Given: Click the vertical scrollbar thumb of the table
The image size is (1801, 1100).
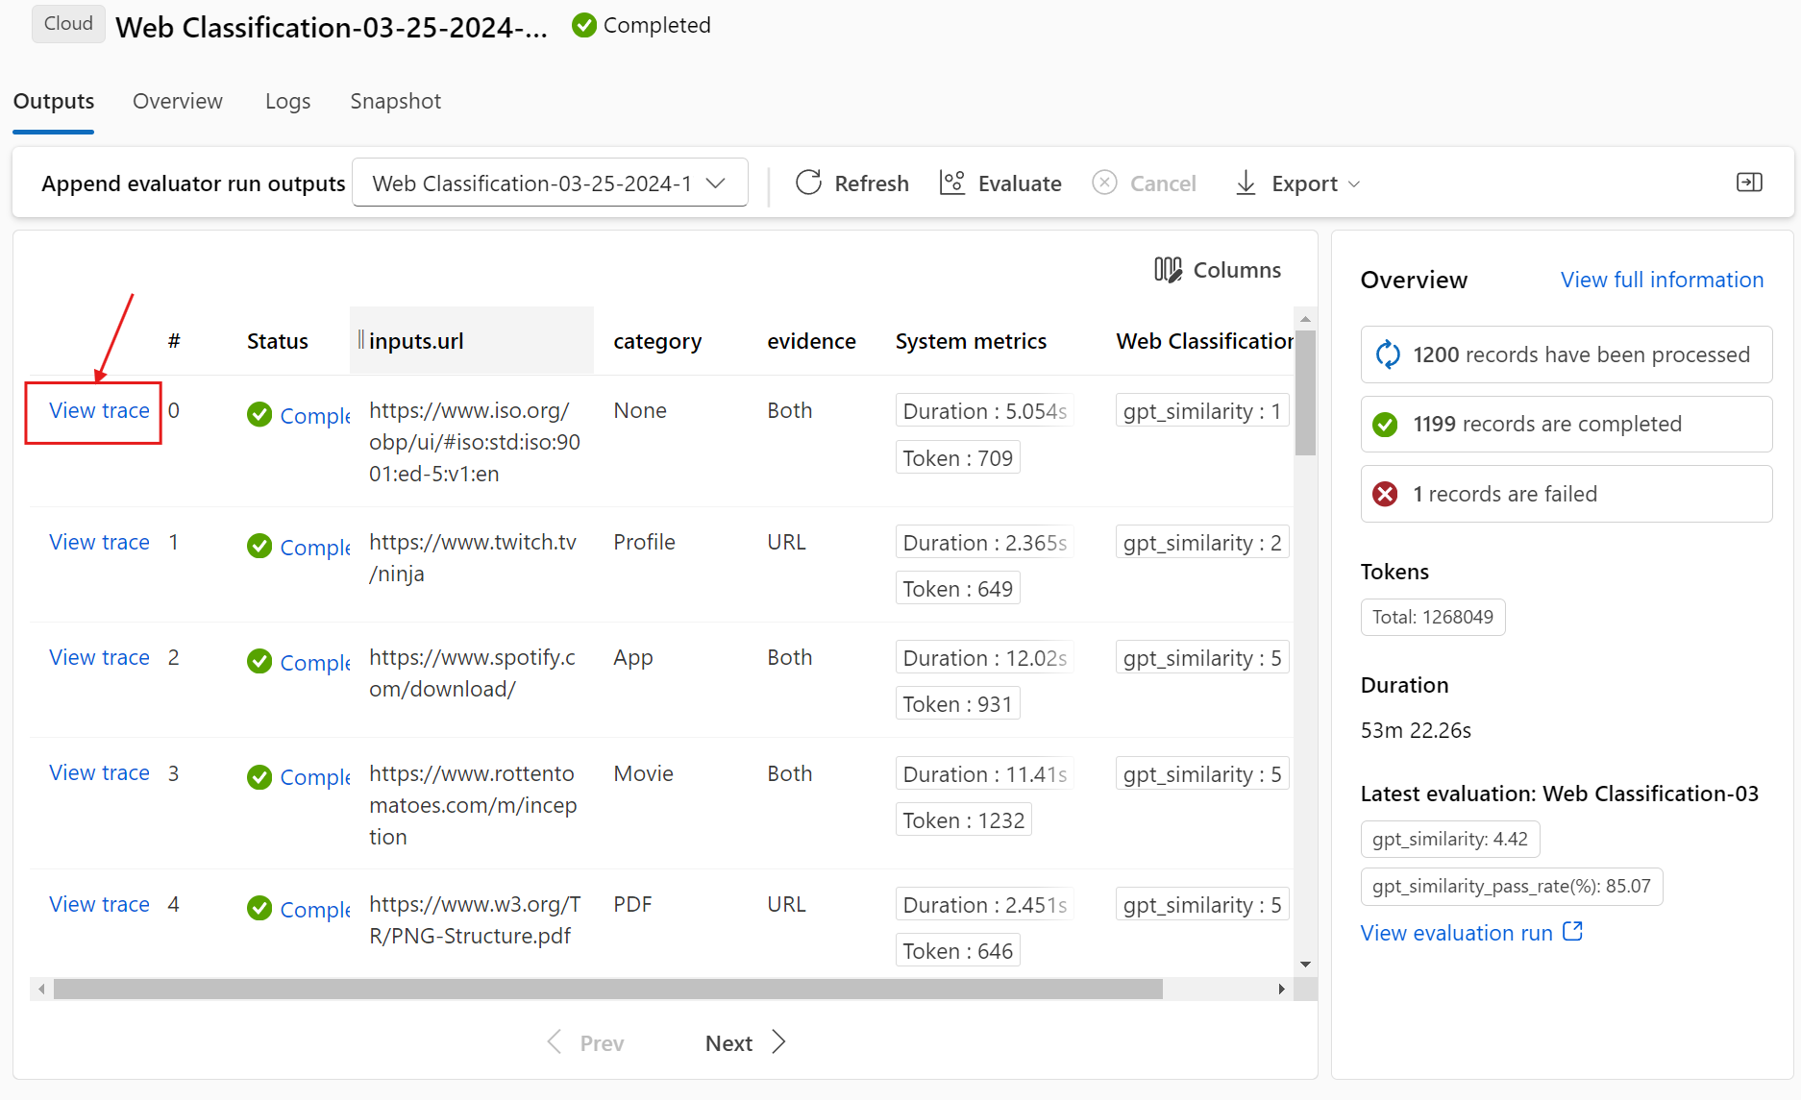Looking at the screenshot, I should [x=1305, y=394].
